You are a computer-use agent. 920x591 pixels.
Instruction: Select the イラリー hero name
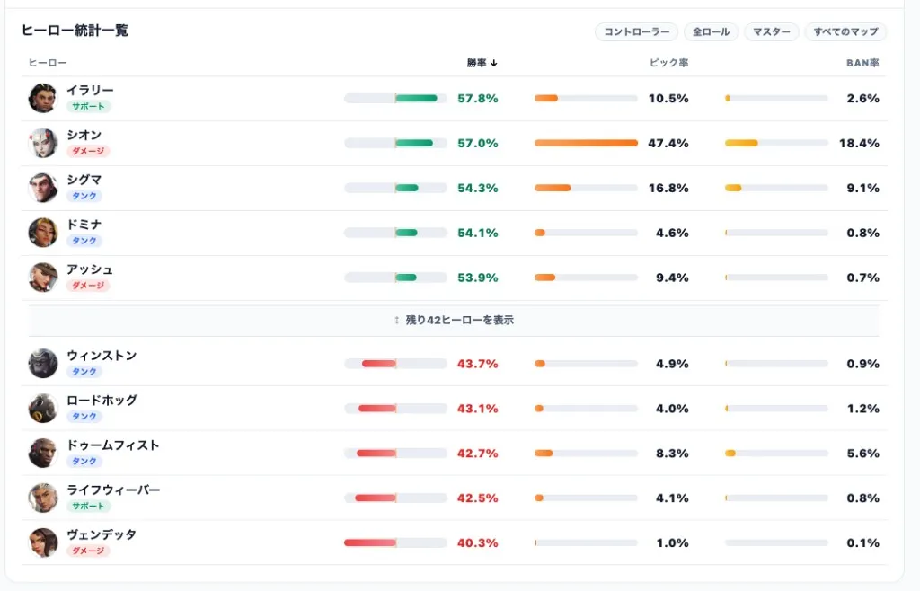coord(90,91)
